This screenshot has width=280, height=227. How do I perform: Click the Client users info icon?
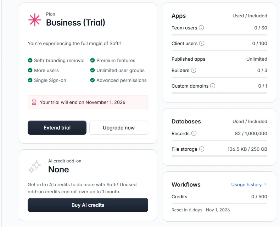(202, 43)
